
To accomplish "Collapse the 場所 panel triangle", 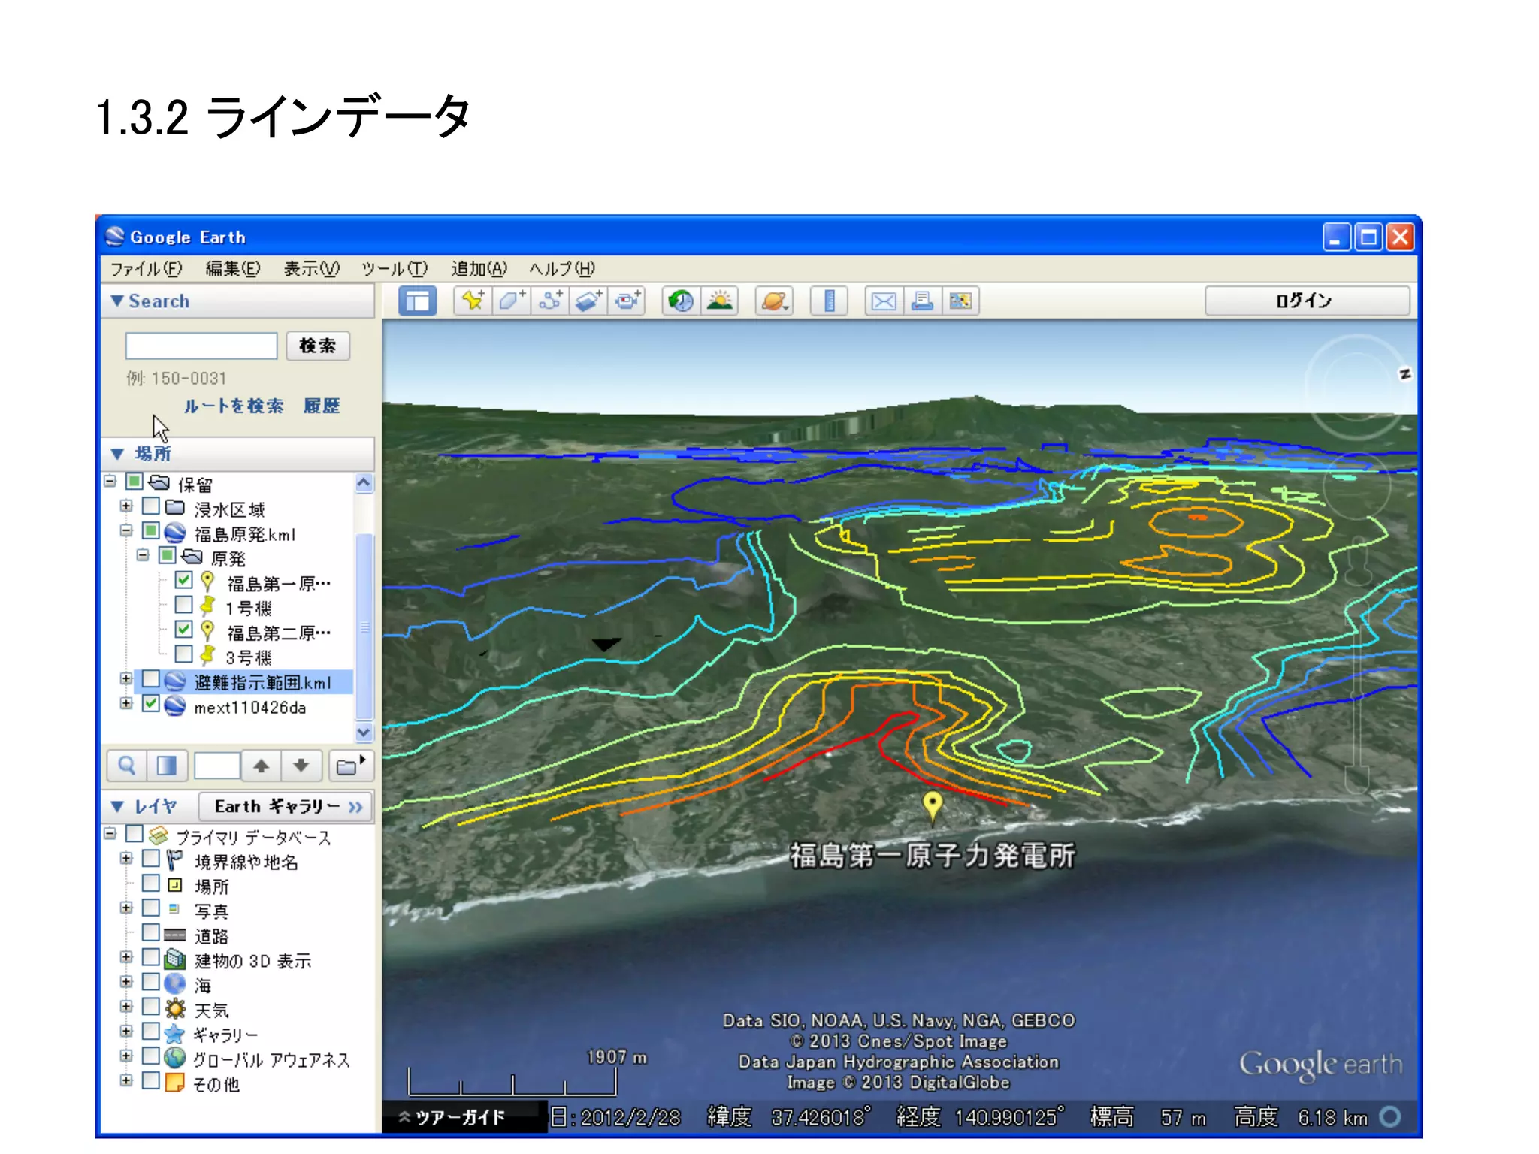I will point(117,454).
